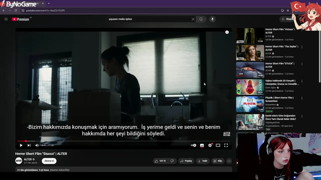
Task: Open ALTER channel avatar
Action: pyautogui.click(x=19, y=161)
